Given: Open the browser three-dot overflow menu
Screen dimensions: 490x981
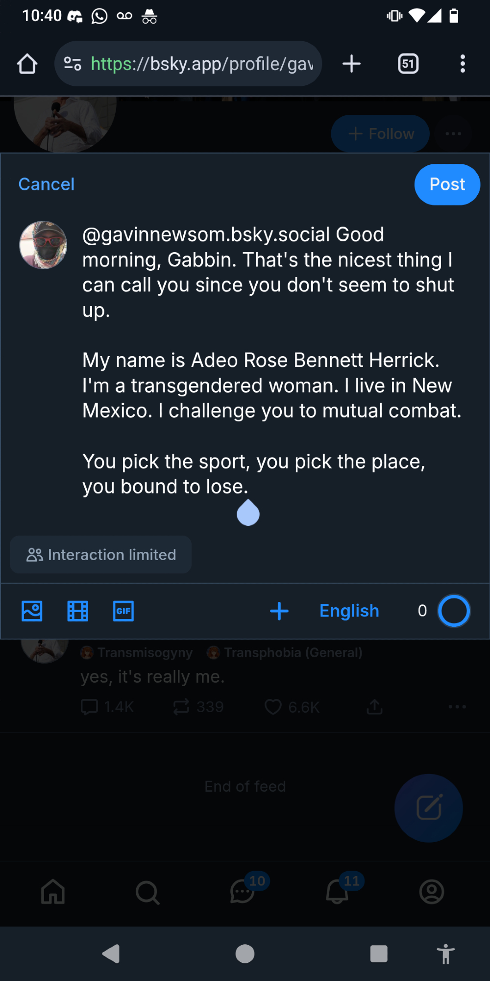Looking at the screenshot, I should pyautogui.click(x=463, y=64).
